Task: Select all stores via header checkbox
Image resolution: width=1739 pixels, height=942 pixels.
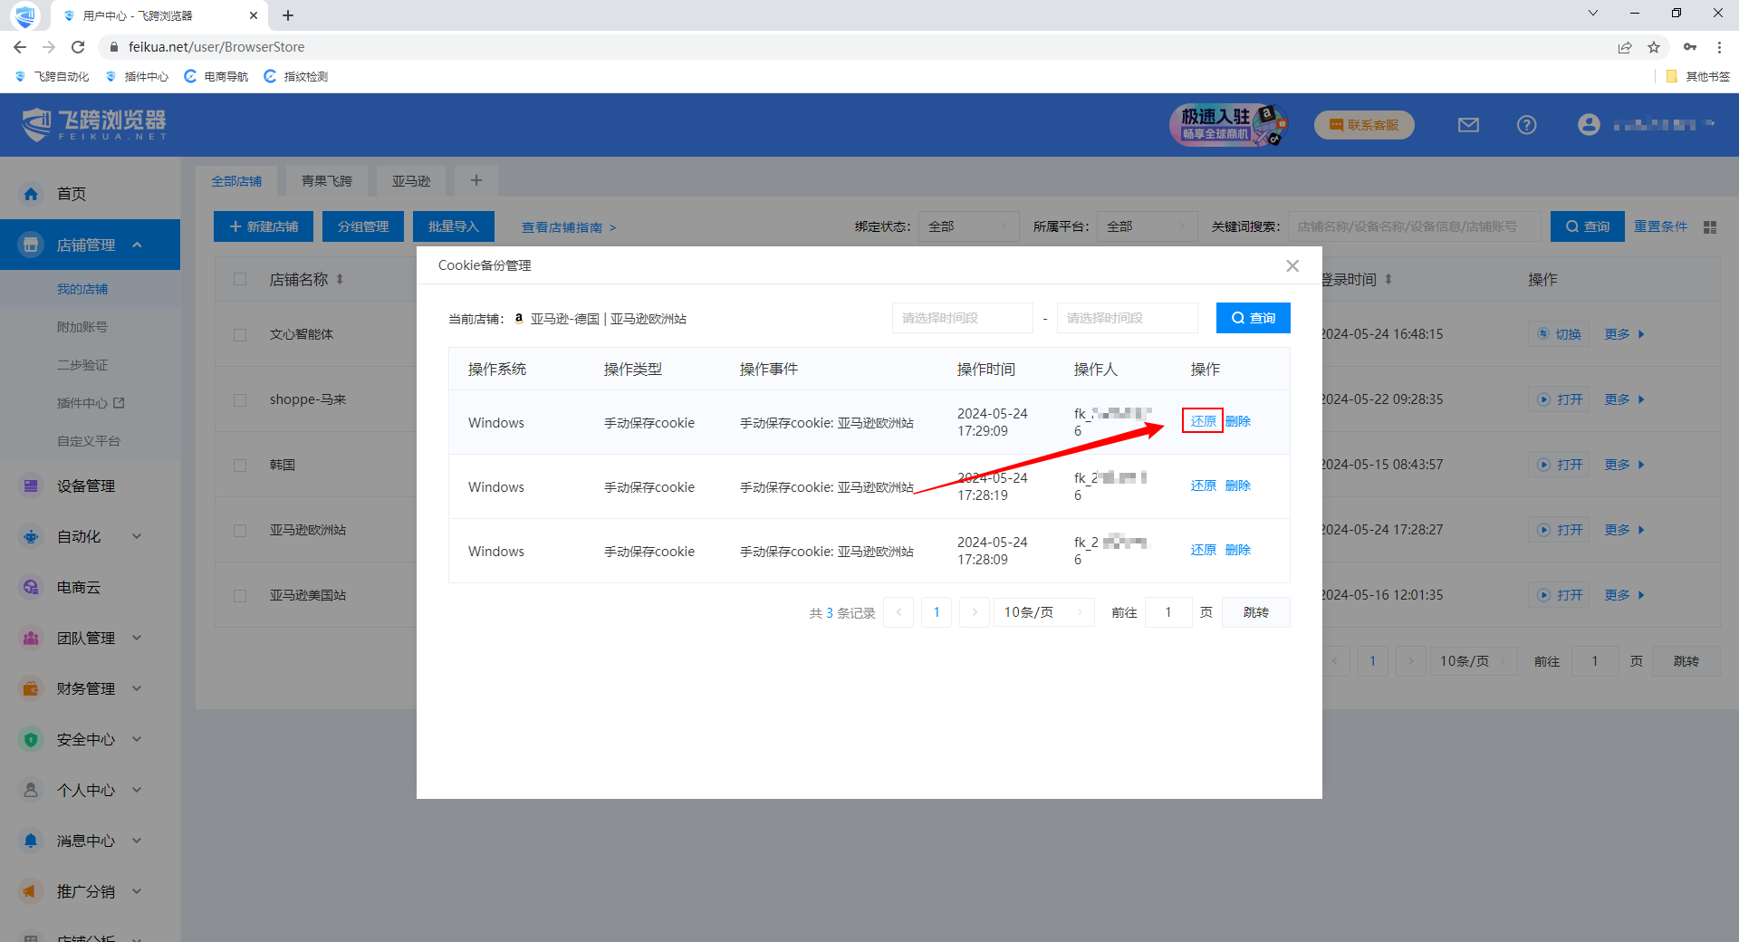Action: (240, 279)
